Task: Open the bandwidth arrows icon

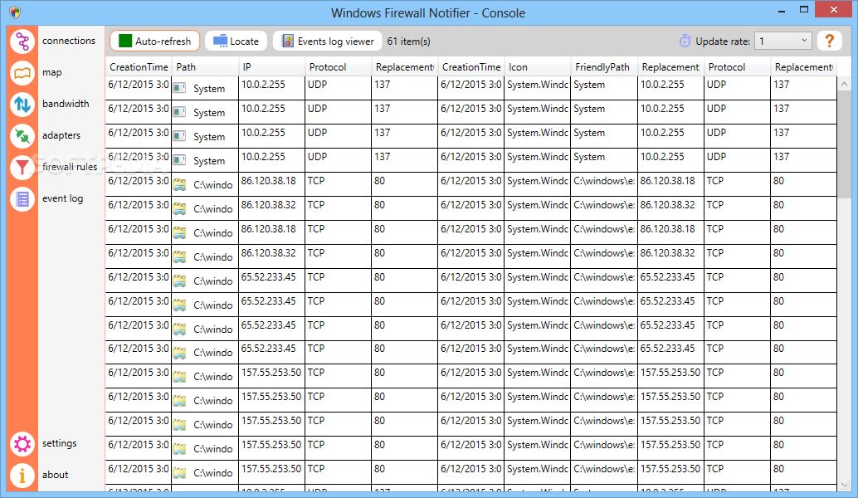Action: coord(22,104)
